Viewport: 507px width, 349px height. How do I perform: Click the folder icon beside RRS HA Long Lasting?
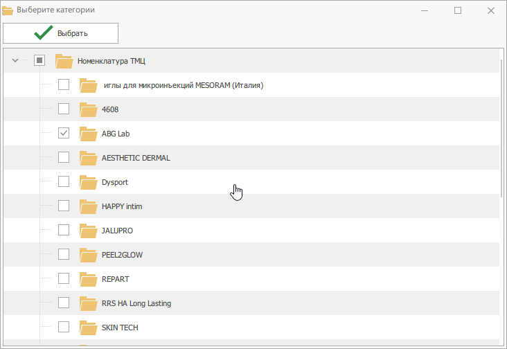pyautogui.click(x=88, y=303)
